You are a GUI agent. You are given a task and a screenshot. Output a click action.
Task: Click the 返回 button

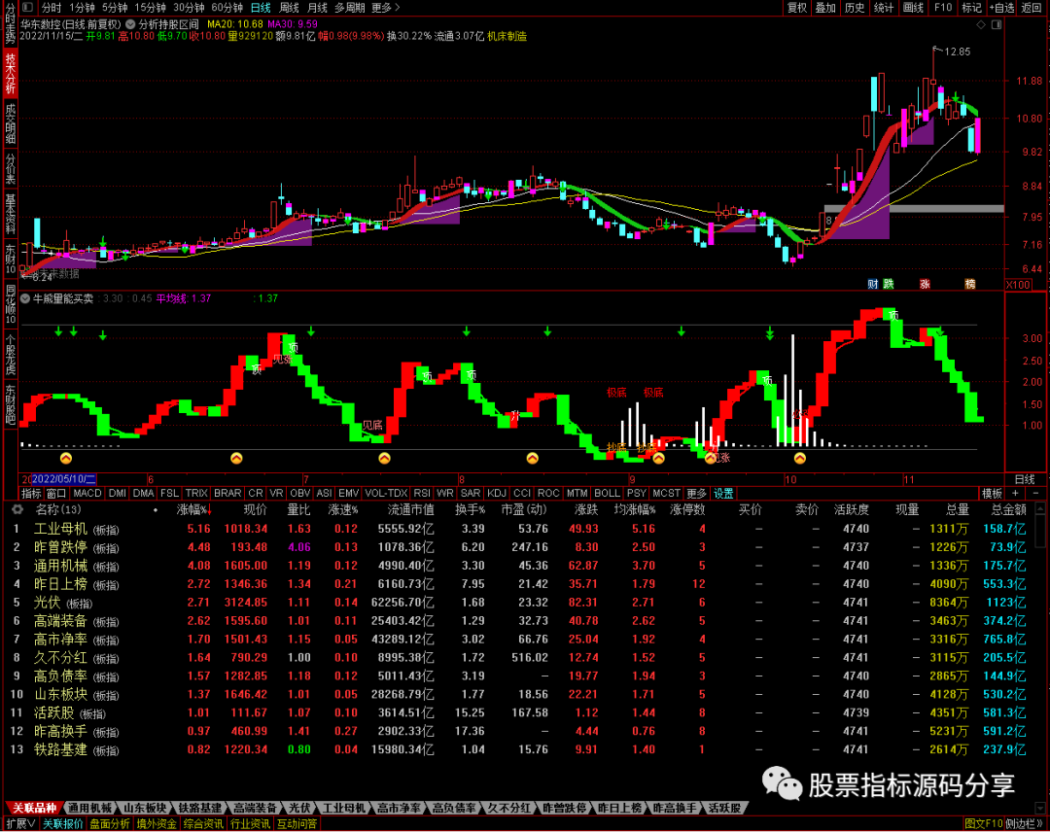tap(1032, 8)
